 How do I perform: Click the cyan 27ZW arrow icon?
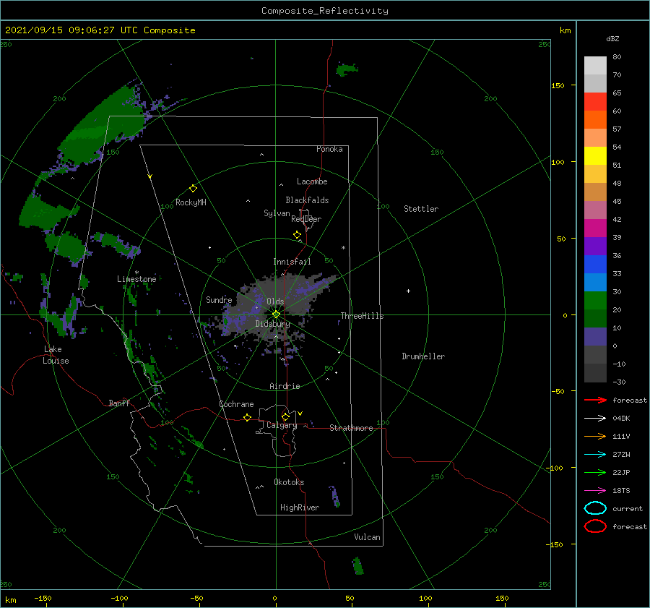pyautogui.click(x=595, y=455)
